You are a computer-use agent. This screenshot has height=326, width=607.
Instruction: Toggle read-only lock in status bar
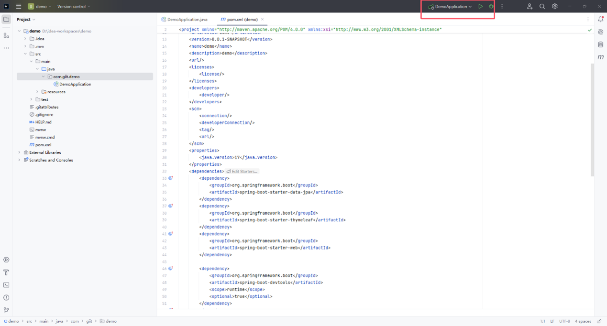pyautogui.click(x=600, y=321)
